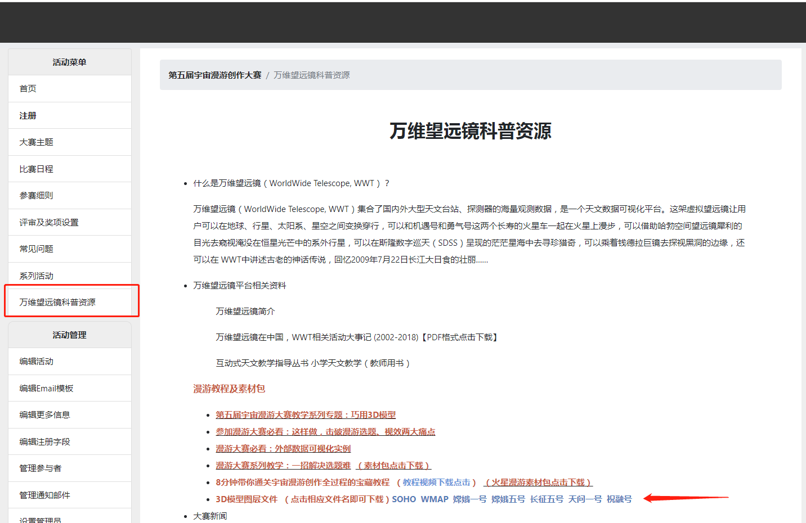Screen dimensions: 806x523
Task: Click the 大赛新闻 bullet text
Action: tap(210, 516)
